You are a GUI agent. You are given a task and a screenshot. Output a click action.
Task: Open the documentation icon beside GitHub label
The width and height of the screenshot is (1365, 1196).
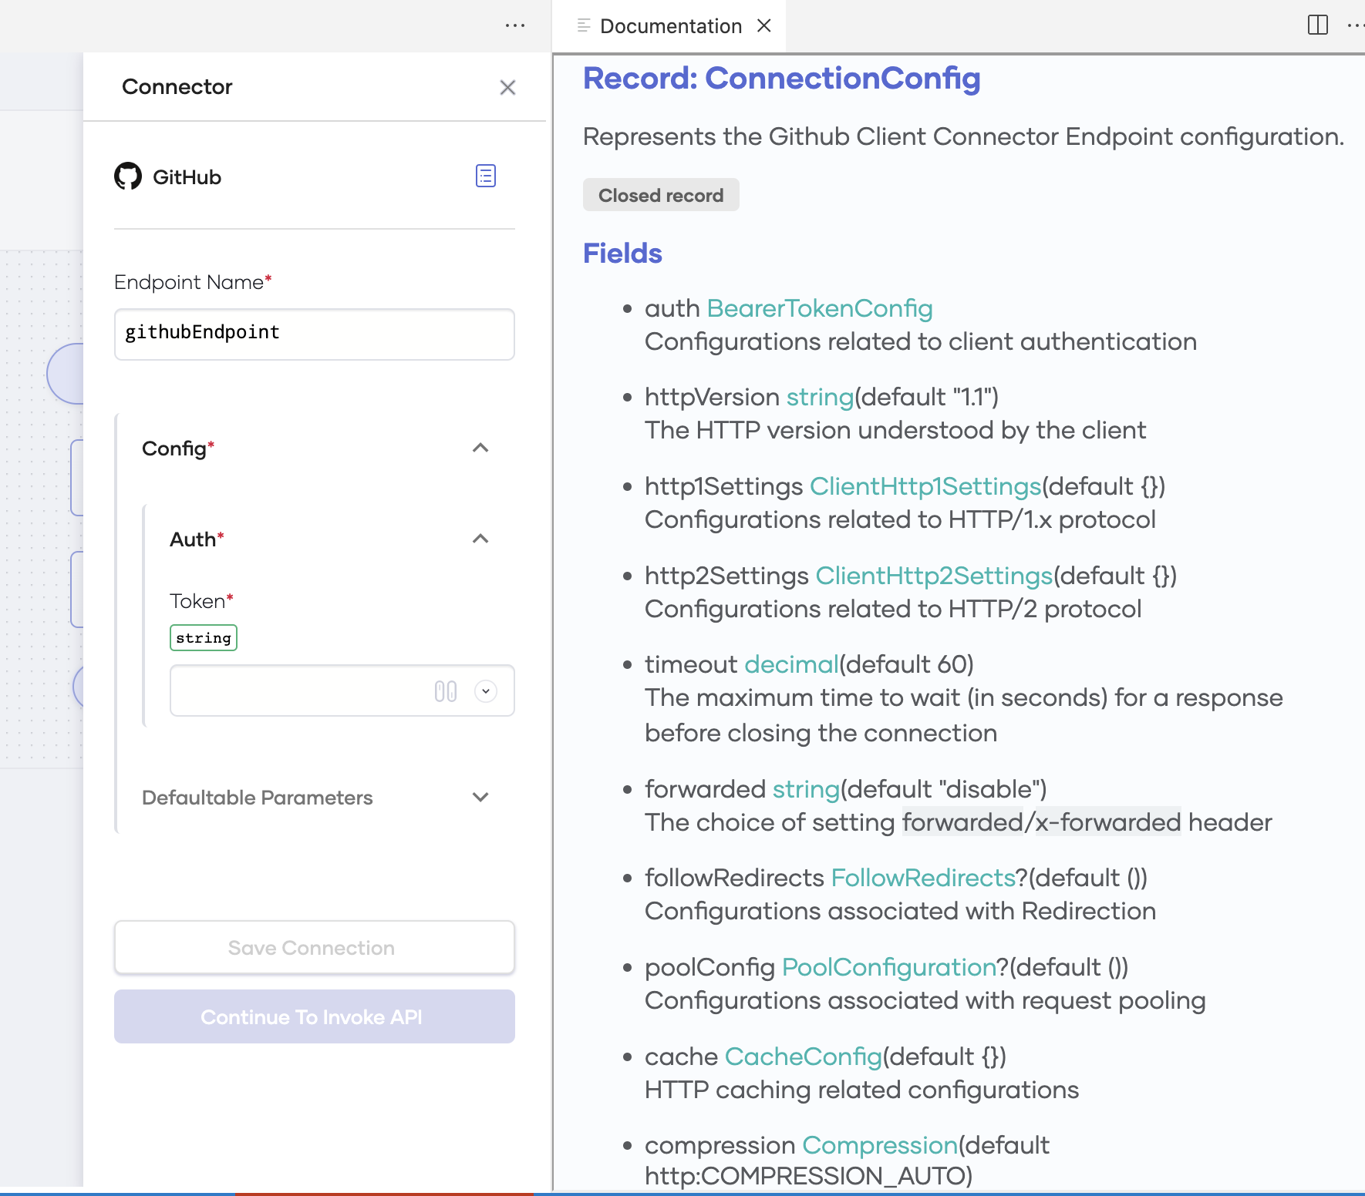click(486, 176)
